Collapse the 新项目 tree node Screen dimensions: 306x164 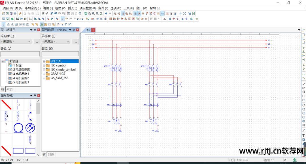3,61
